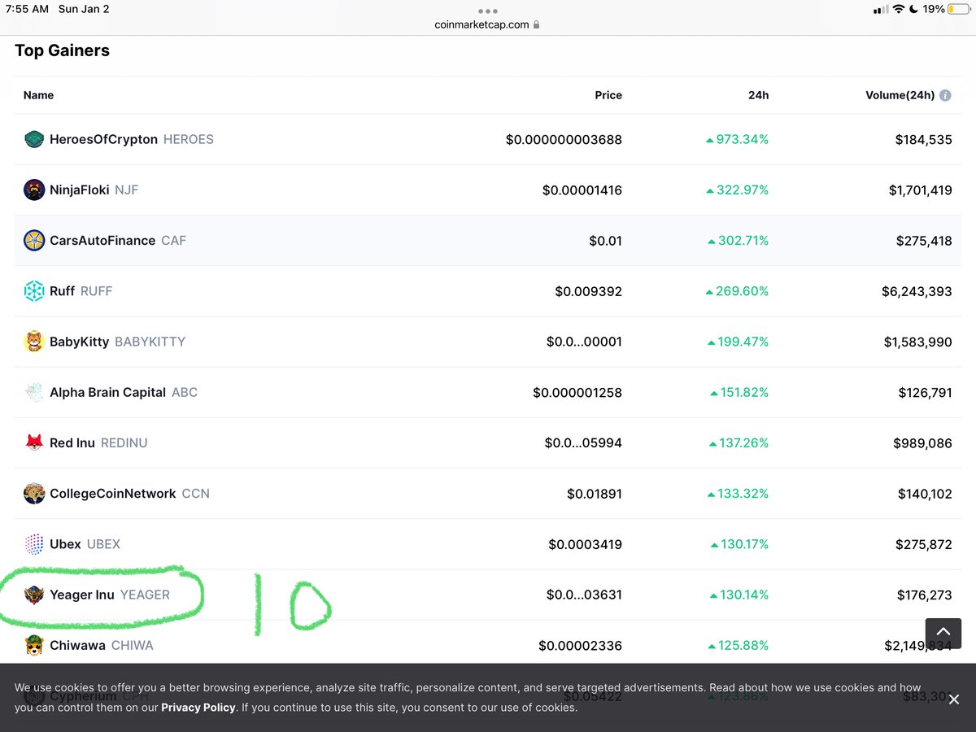976x732 pixels.
Task: Open the Chiwawa coin logo
Action: click(34, 645)
